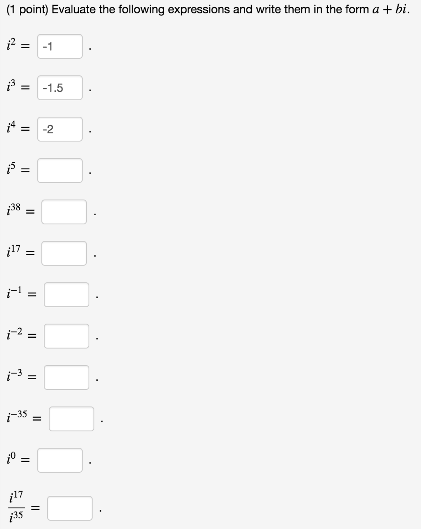The width and height of the screenshot is (421, 529).
Task: Select the blank input field for i³⁸
Action: (x=64, y=212)
